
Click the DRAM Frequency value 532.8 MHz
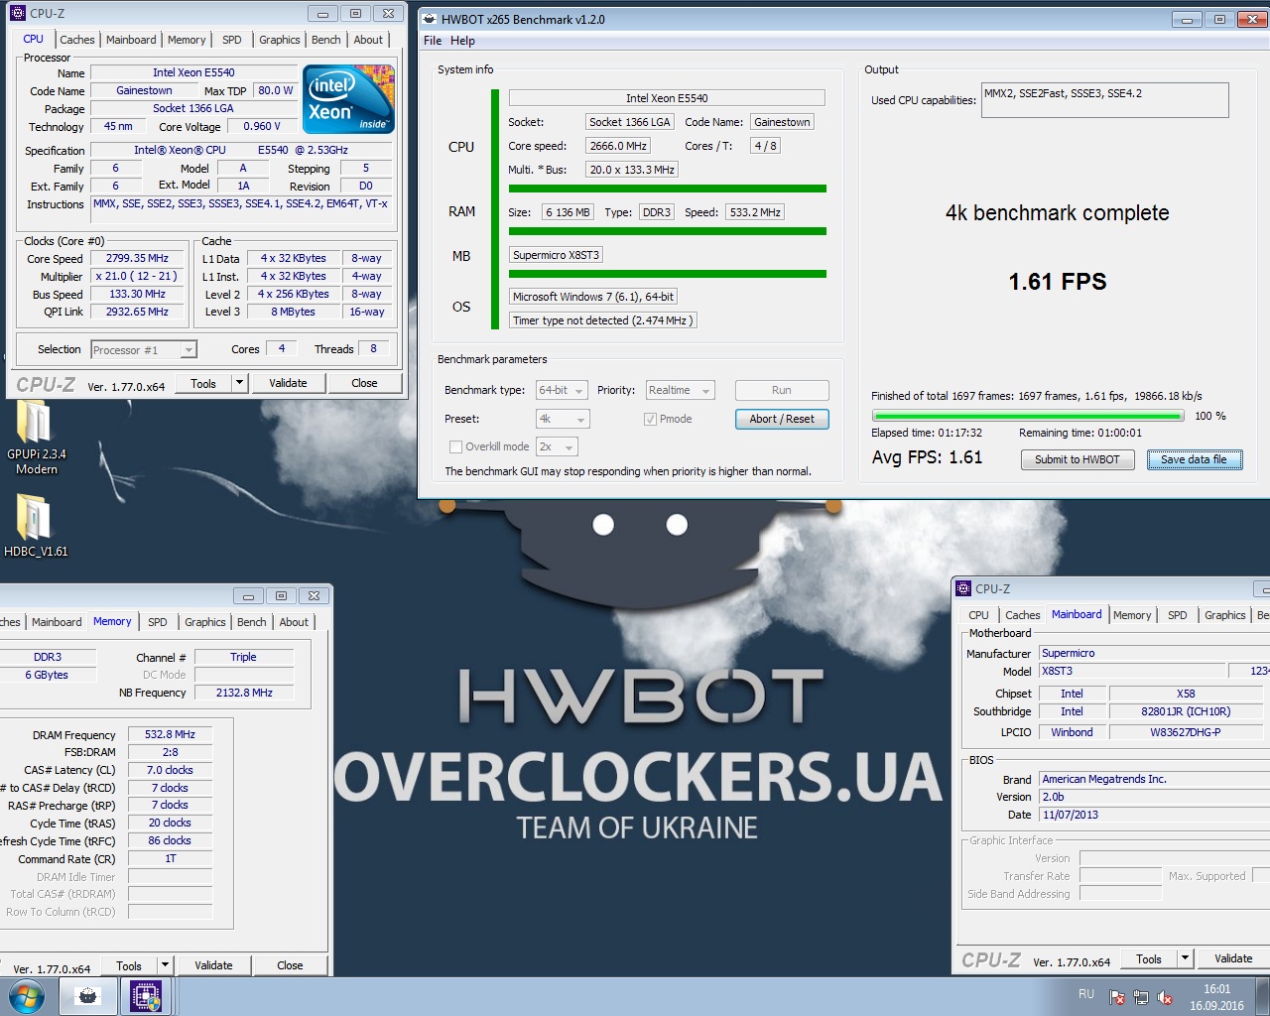(170, 734)
